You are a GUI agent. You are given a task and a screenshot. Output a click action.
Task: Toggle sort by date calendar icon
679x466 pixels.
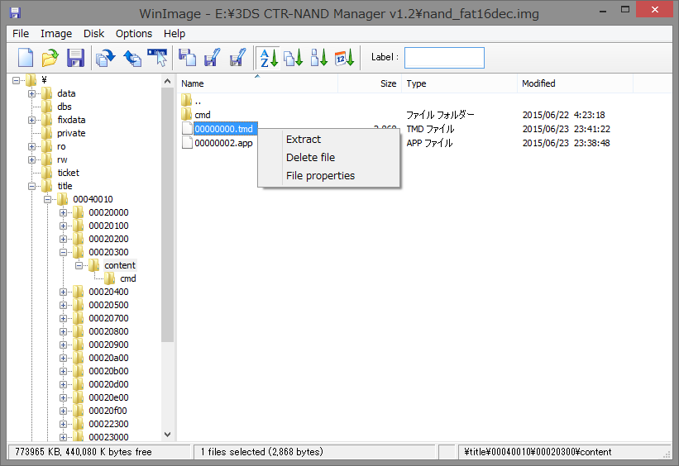click(345, 57)
